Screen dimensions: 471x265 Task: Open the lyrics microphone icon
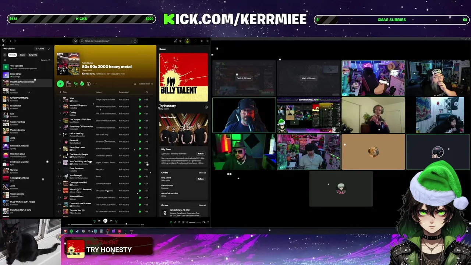tap(175, 222)
